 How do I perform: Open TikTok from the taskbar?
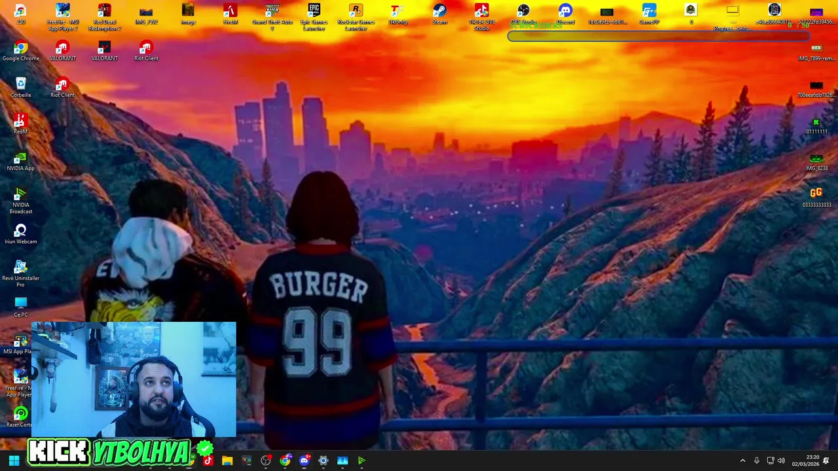click(208, 461)
